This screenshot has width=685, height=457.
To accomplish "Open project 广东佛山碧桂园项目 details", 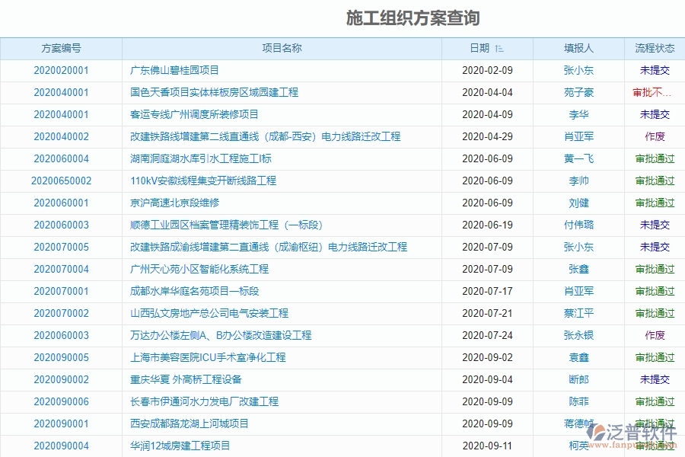I will (x=169, y=70).
